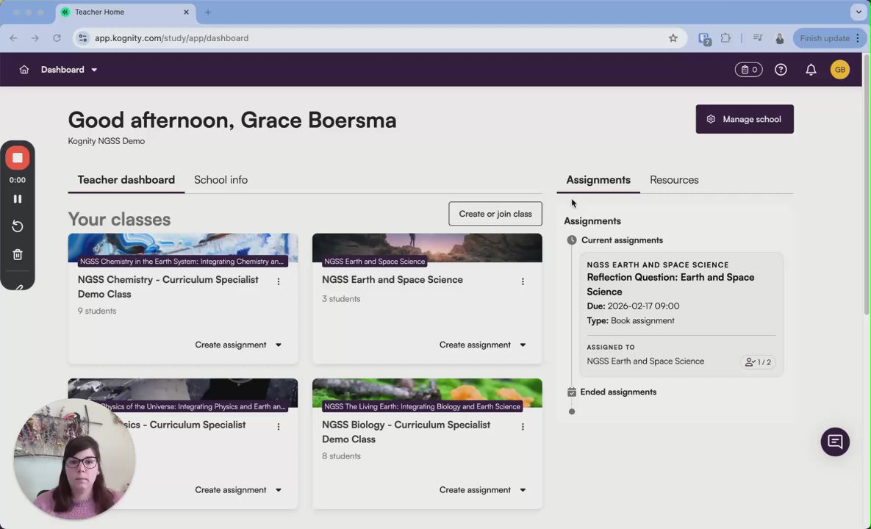This screenshot has height=529, width=871.
Task: Click the address bar URL
Action: click(x=171, y=37)
